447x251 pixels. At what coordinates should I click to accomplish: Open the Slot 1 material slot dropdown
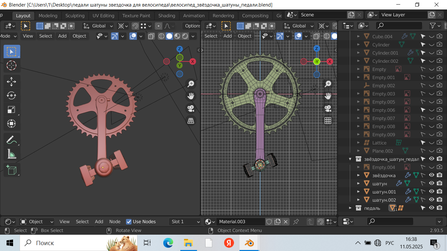click(185, 222)
